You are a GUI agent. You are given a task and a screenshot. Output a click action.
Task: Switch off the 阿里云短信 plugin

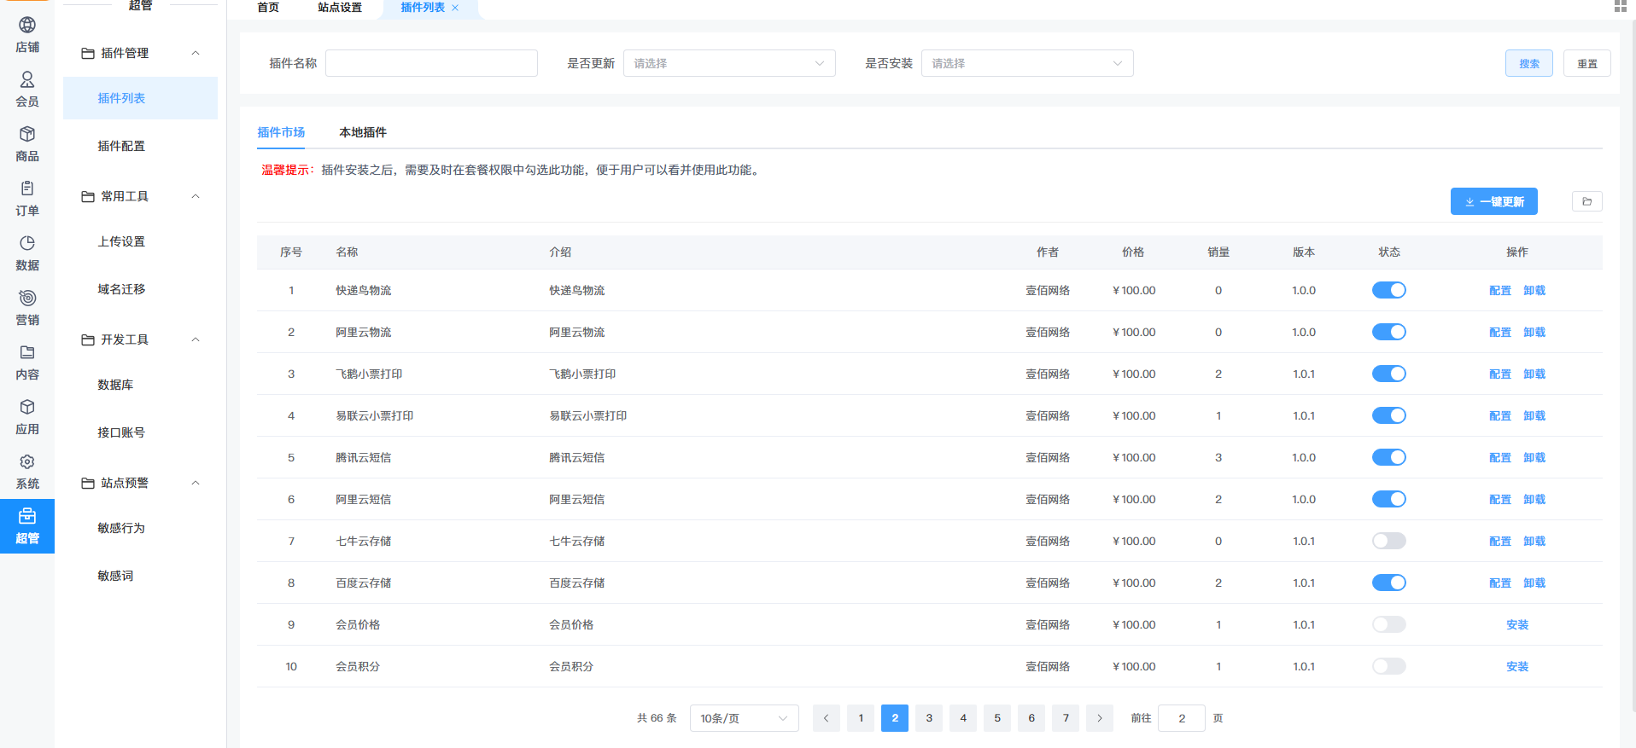coord(1388,499)
